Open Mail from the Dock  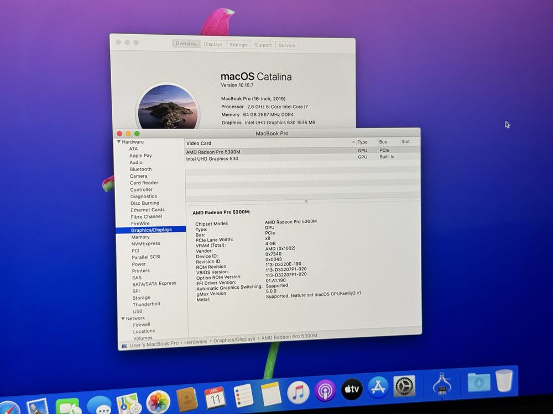point(37,407)
